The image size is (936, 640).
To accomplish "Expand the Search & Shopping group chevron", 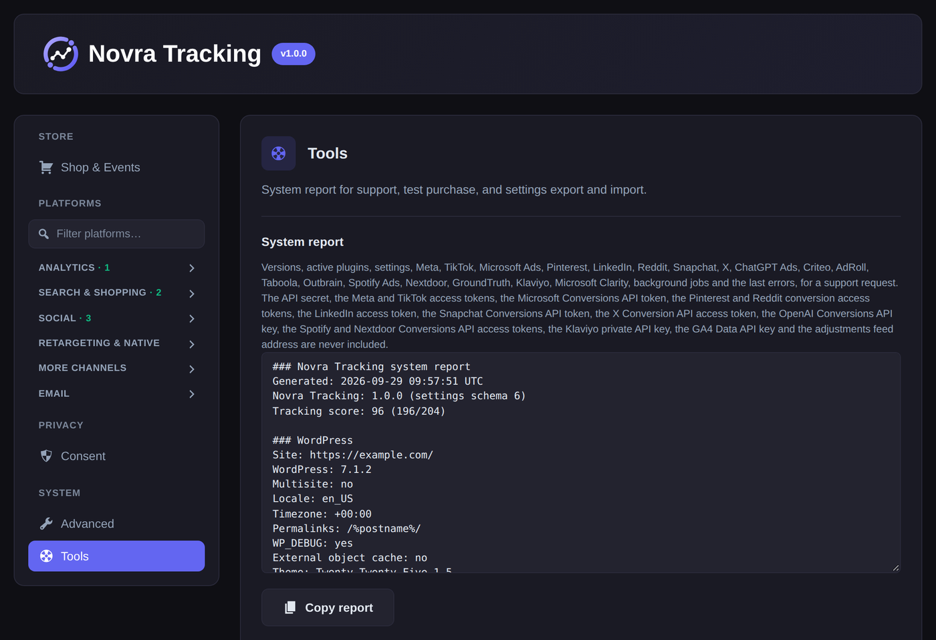I will click(192, 293).
